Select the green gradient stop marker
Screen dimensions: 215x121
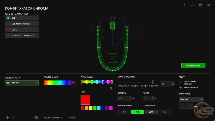[x=92, y=82]
